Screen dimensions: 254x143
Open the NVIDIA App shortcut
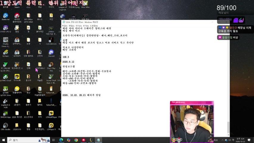[x=5, y=114]
